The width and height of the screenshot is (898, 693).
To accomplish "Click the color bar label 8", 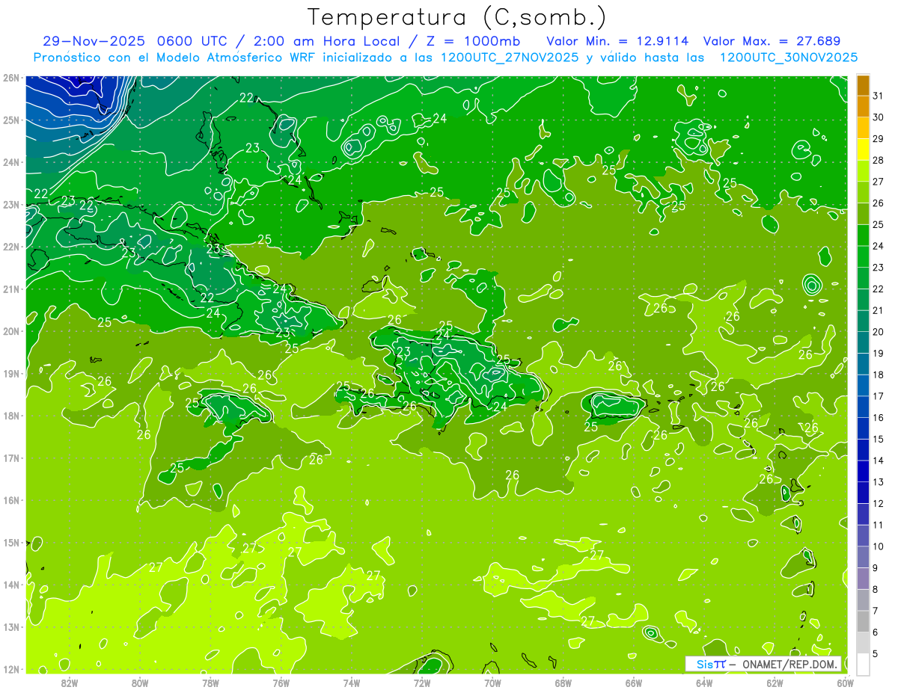I will 876,589.
